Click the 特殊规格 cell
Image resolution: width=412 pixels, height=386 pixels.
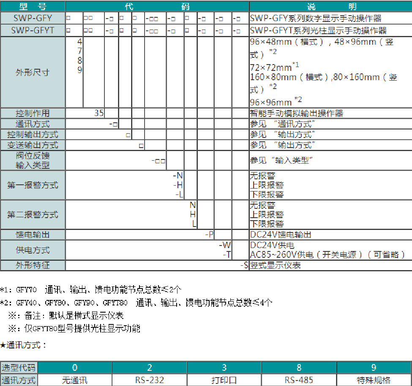374,380
